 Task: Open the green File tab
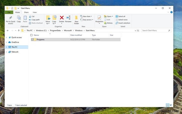click(9, 12)
